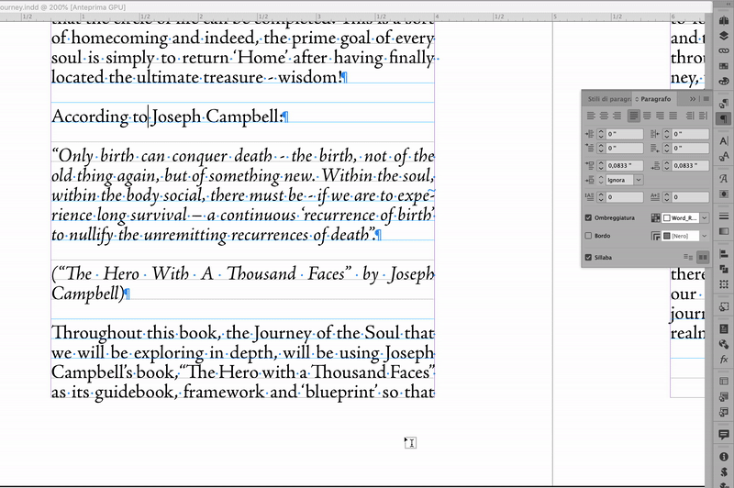This screenshot has width=734, height=488.
Task: Open the comments speech bubble panel
Action: pyautogui.click(x=724, y=434)
